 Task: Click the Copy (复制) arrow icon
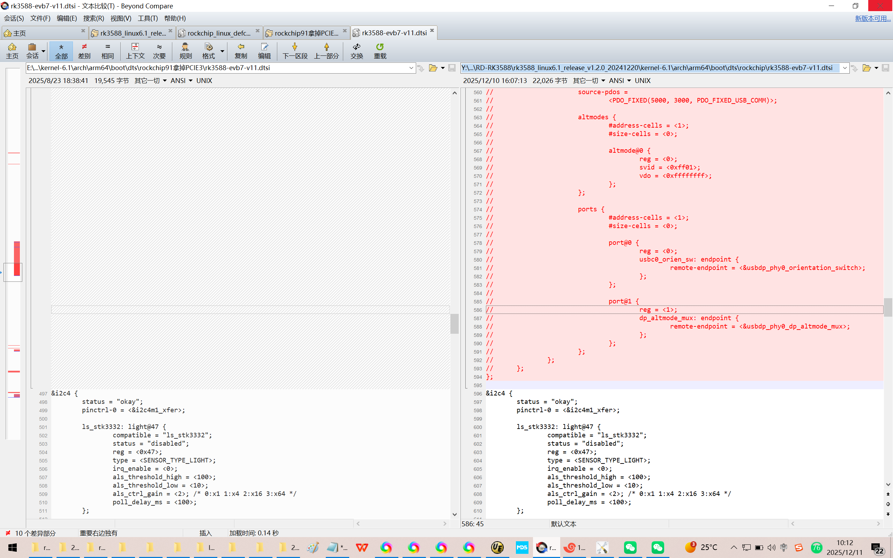(x=241, y=51)
